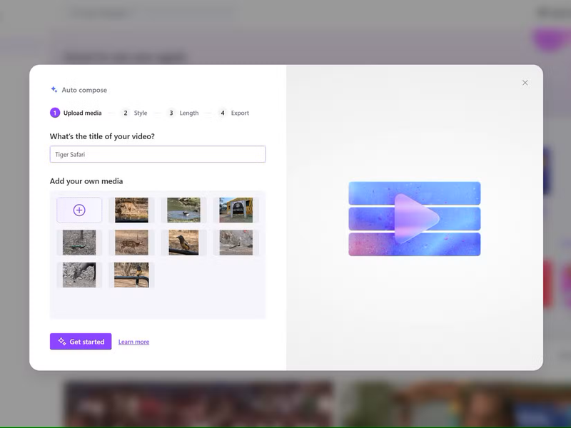Click the Auto compose sparkle icon
The width and height of the screenshot is (571, 428).
(54, 89)
